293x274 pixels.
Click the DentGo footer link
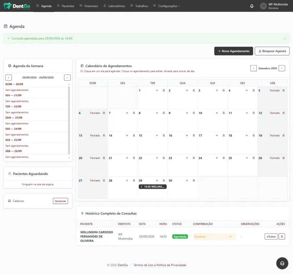(123, 265)
